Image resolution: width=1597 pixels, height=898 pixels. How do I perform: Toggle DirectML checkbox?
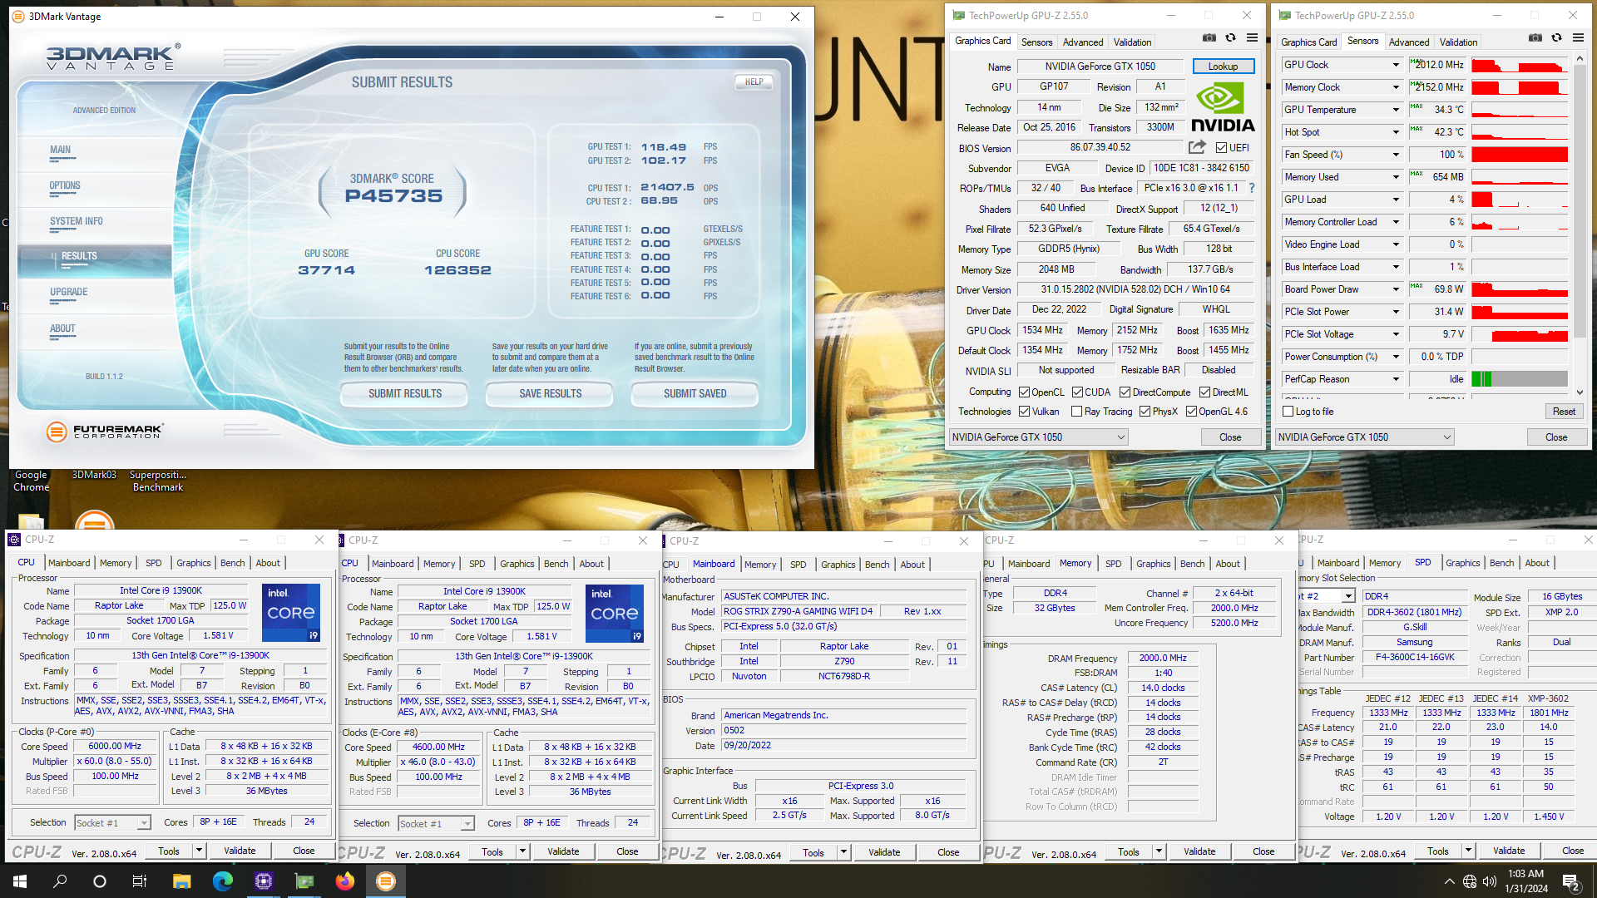1205,392
